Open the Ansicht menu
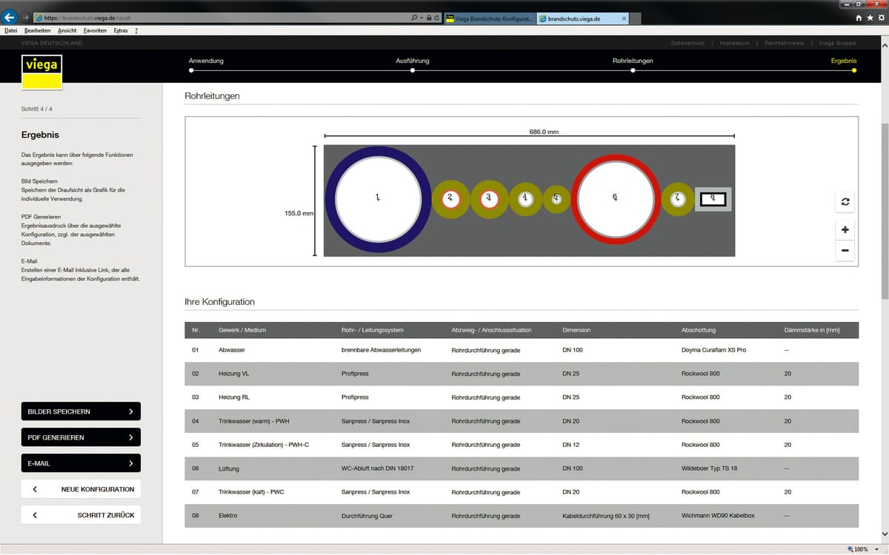Viewport: 889px width, 555px height. point(67,30)
